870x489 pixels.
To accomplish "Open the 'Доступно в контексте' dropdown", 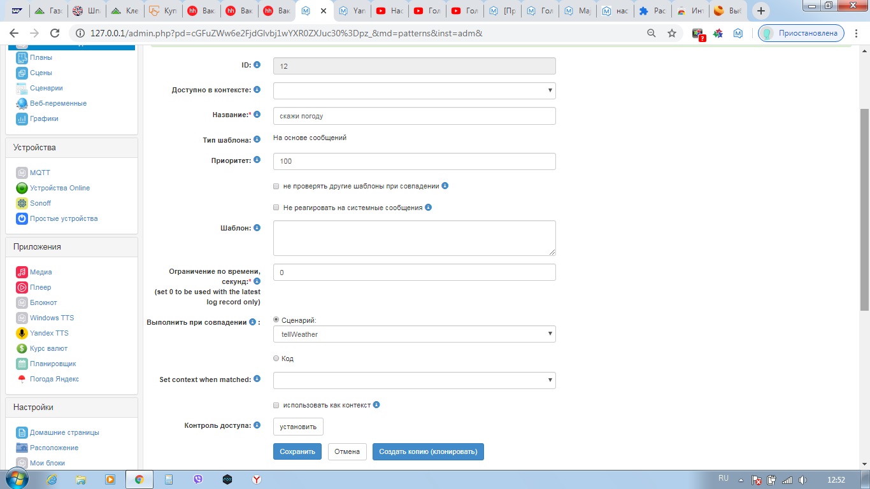I will click(x=414, y=90).
